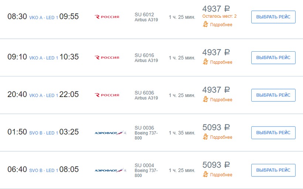Pick the 06:40 flight with ВЫБРАТЬ РЕЙС

coord(273,170)
